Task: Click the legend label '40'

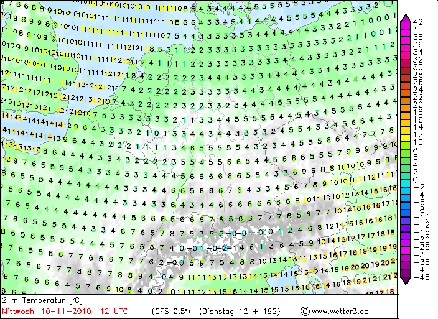Action: (x=417, y=29)
